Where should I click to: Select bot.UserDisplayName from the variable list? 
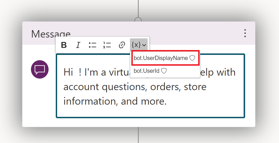coord(161,58)
